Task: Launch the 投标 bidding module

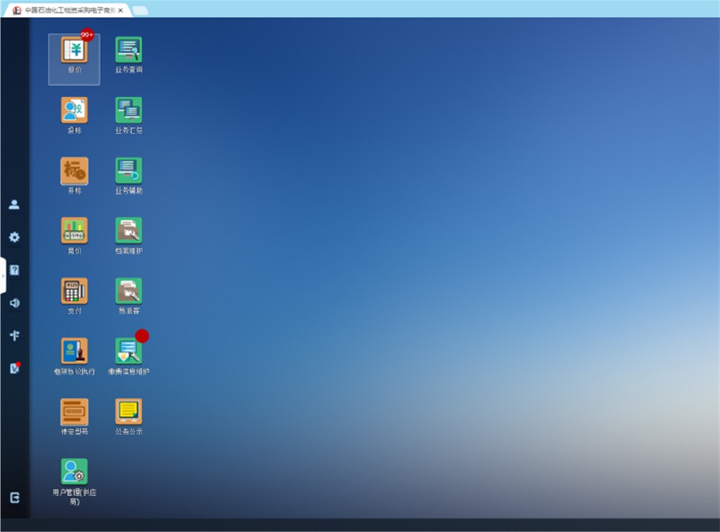Action: tap(74, 111)
